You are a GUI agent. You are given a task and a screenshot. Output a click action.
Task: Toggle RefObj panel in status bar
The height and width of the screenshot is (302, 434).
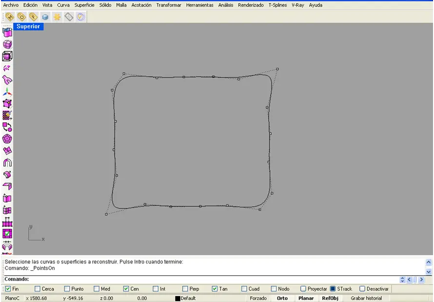point(330,298)
